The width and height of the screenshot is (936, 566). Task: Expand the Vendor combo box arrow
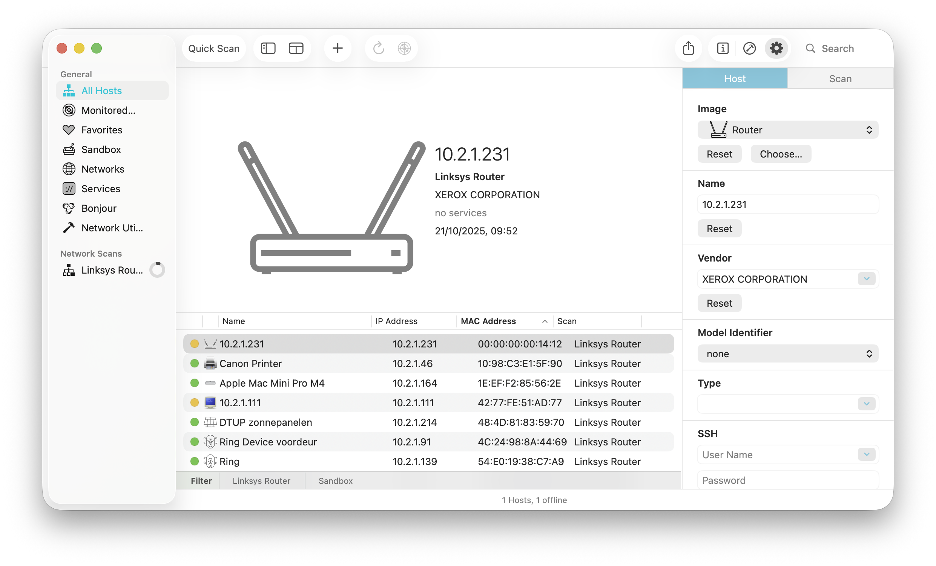867,279
